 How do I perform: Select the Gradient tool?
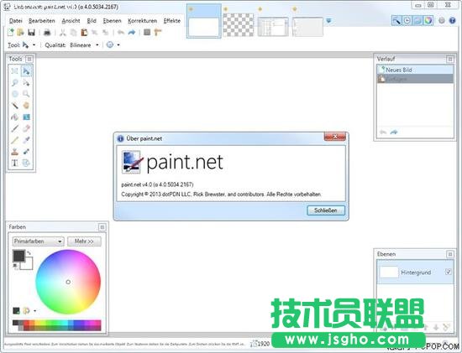26,117
